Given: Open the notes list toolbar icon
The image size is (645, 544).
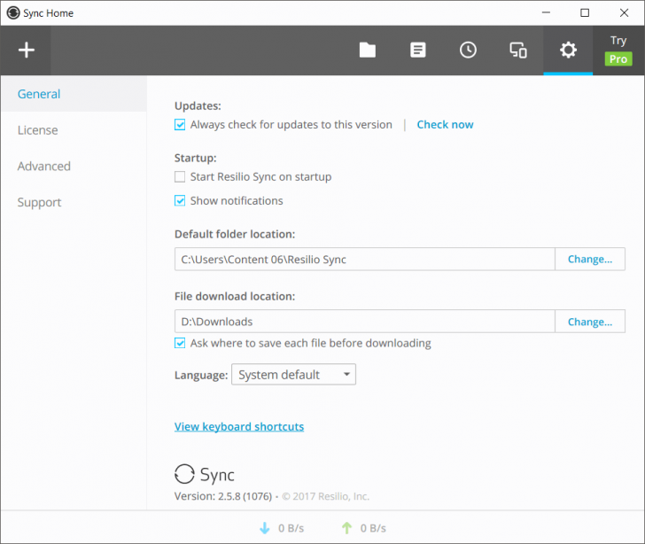Looking at the screenshot, I should [418, 51].
